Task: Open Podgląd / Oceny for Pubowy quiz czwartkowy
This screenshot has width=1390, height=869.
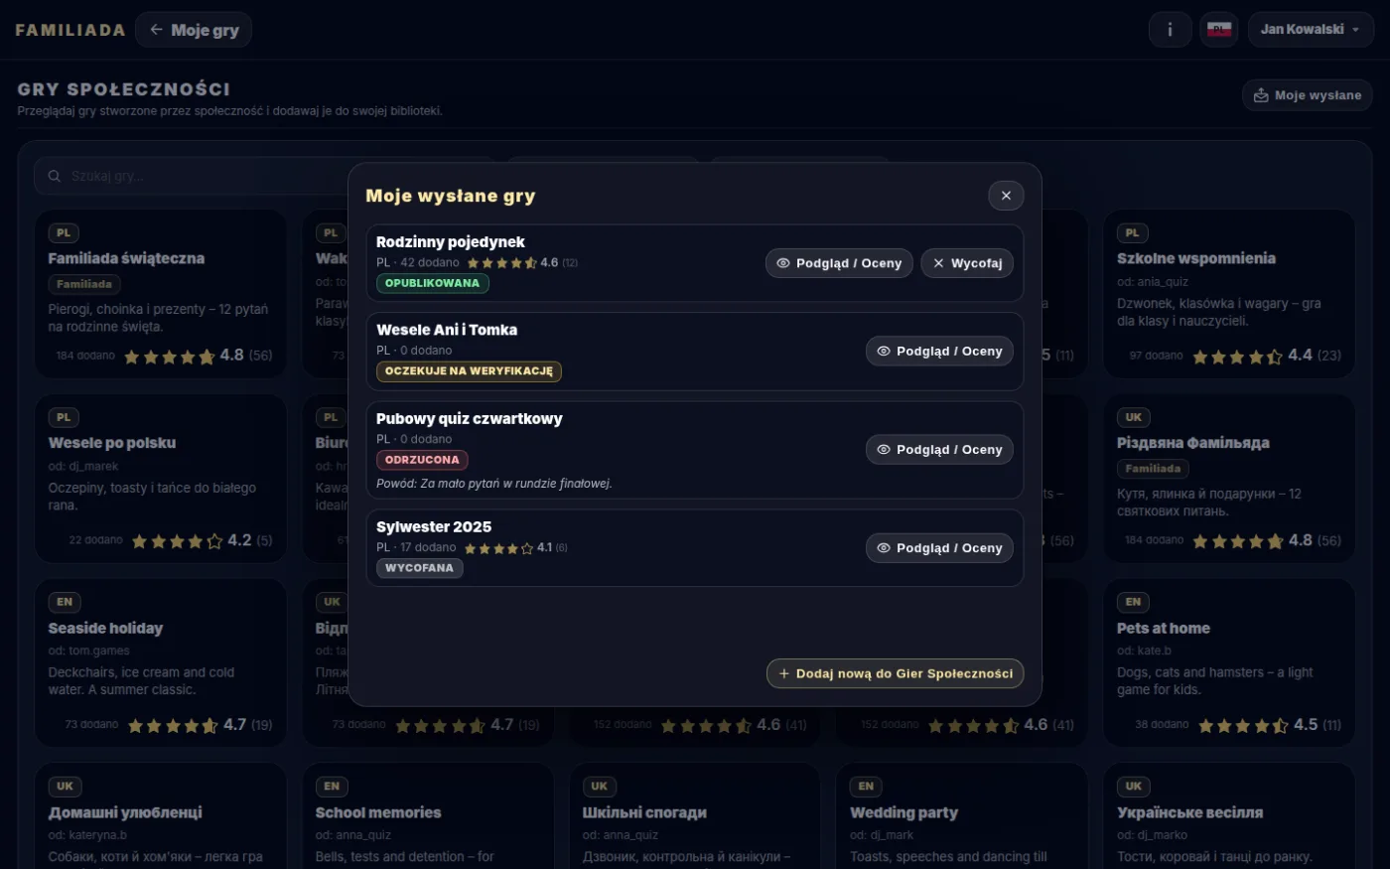Action: [x=939, y=450]
